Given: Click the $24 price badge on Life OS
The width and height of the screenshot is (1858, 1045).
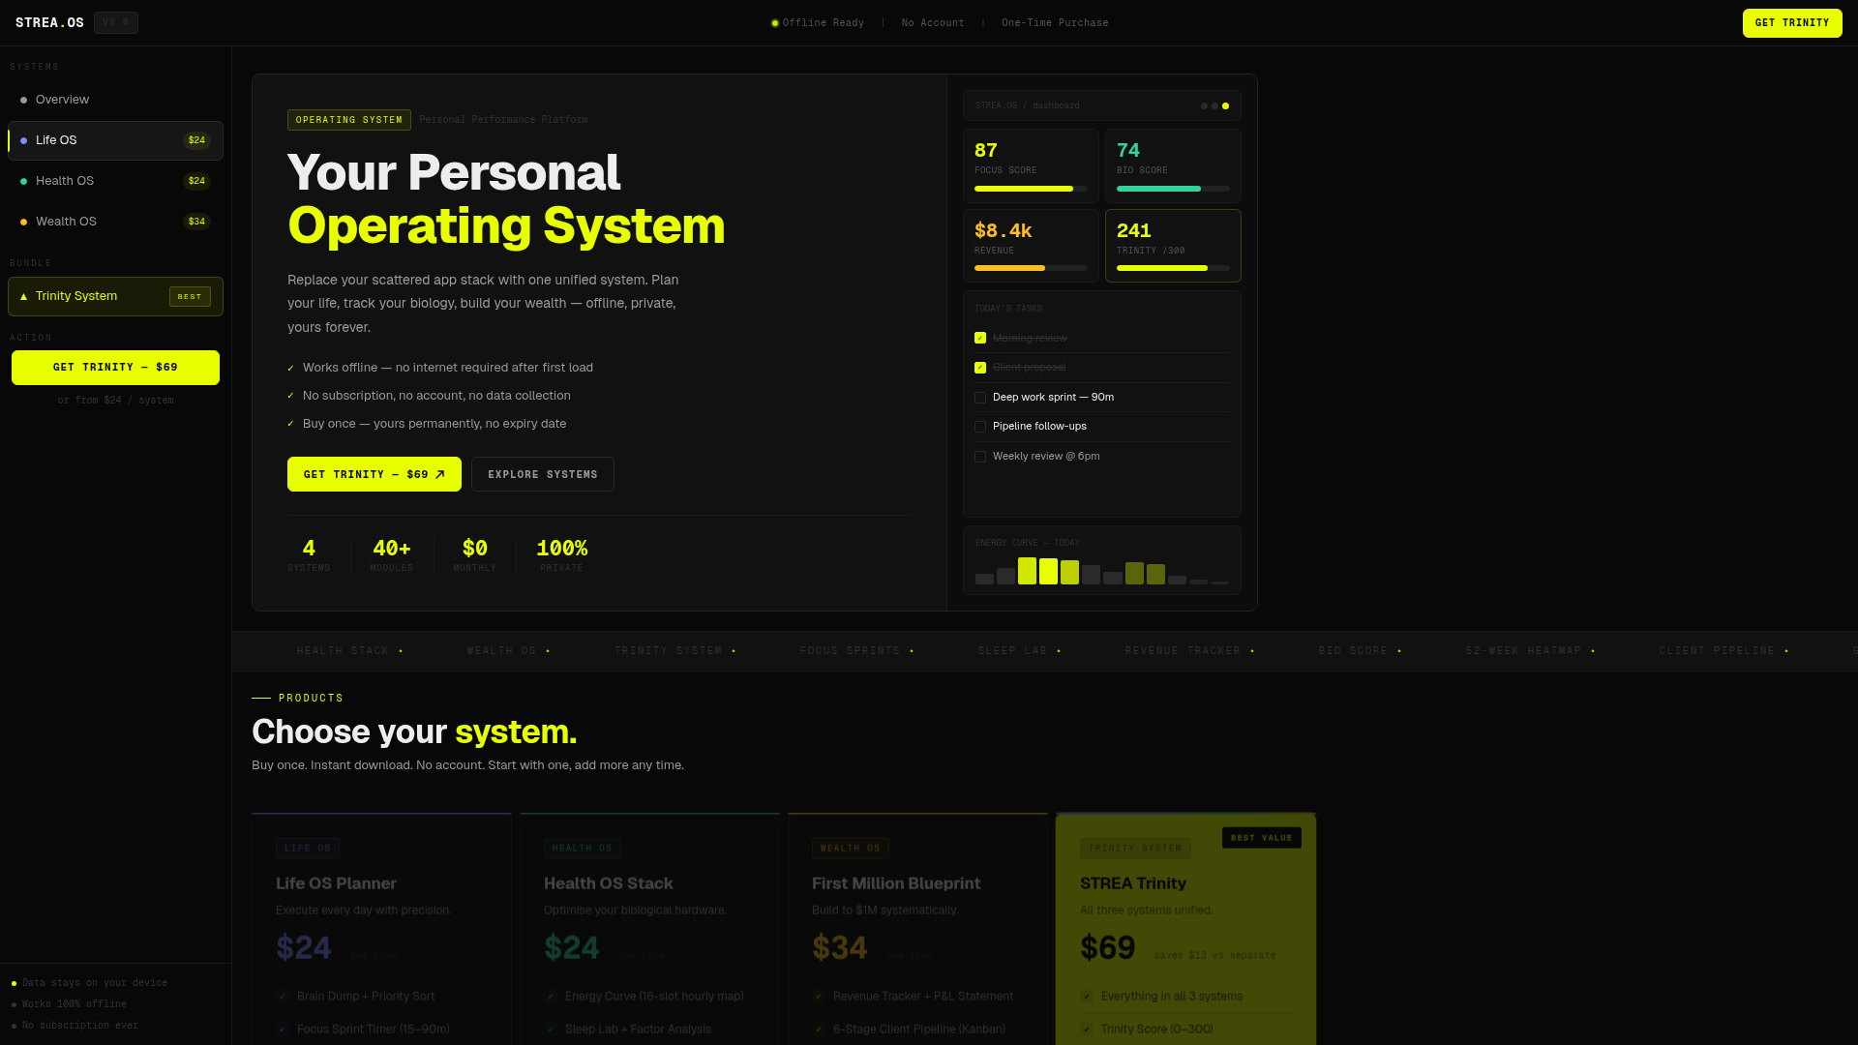Looking at the screenshot, I should (196, 140).
